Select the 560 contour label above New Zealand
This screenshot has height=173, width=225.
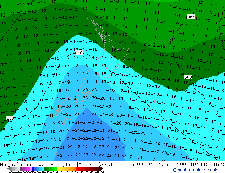coord(79,53)
